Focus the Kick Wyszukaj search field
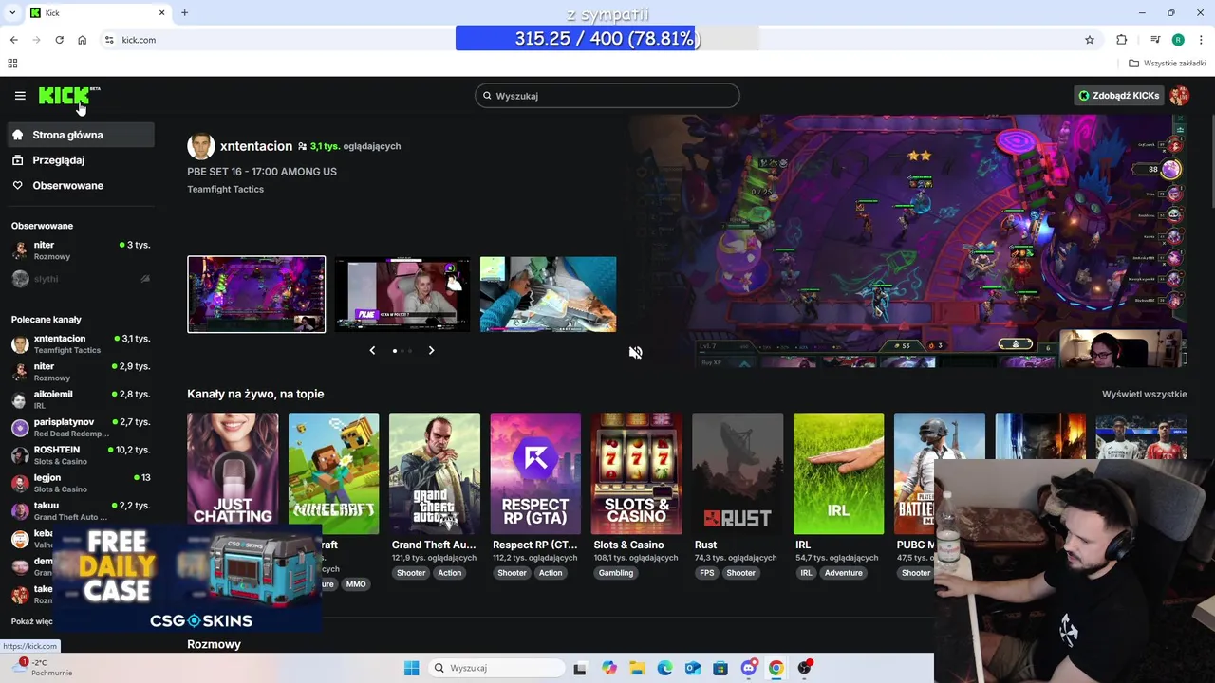This screenshot has height=683, width=1215. pyautogui.click(x=607, y=96)
